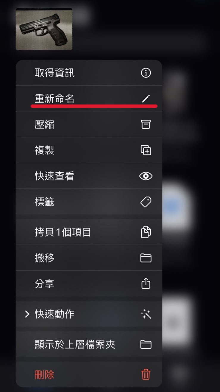The height and width of the screenshot is (392, 220).
Task: Tap the duplicate plus icon
Action: (x=146, y=150)
